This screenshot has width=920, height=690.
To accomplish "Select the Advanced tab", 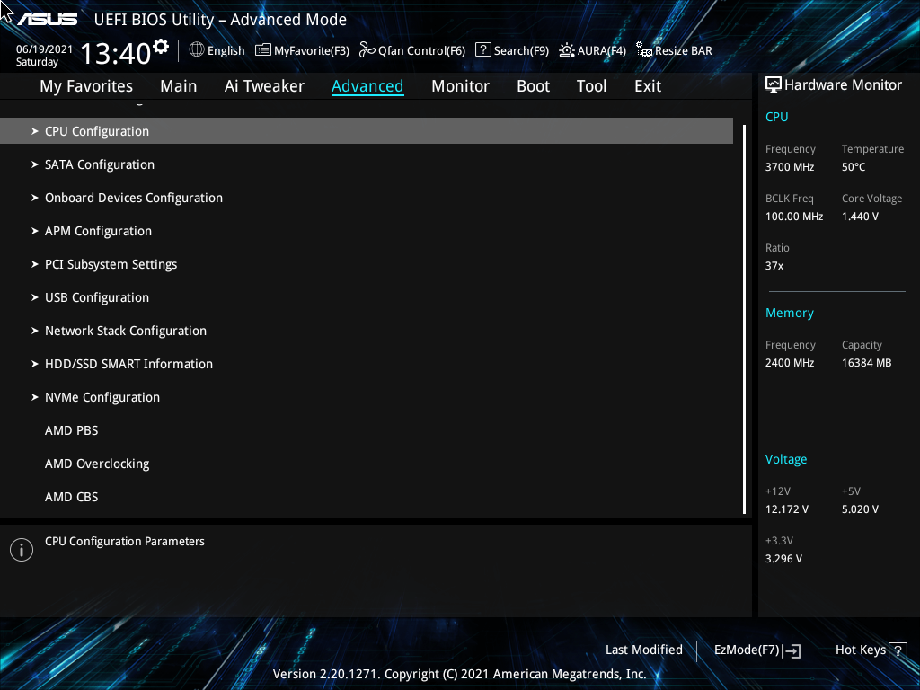I will [367, 86].
